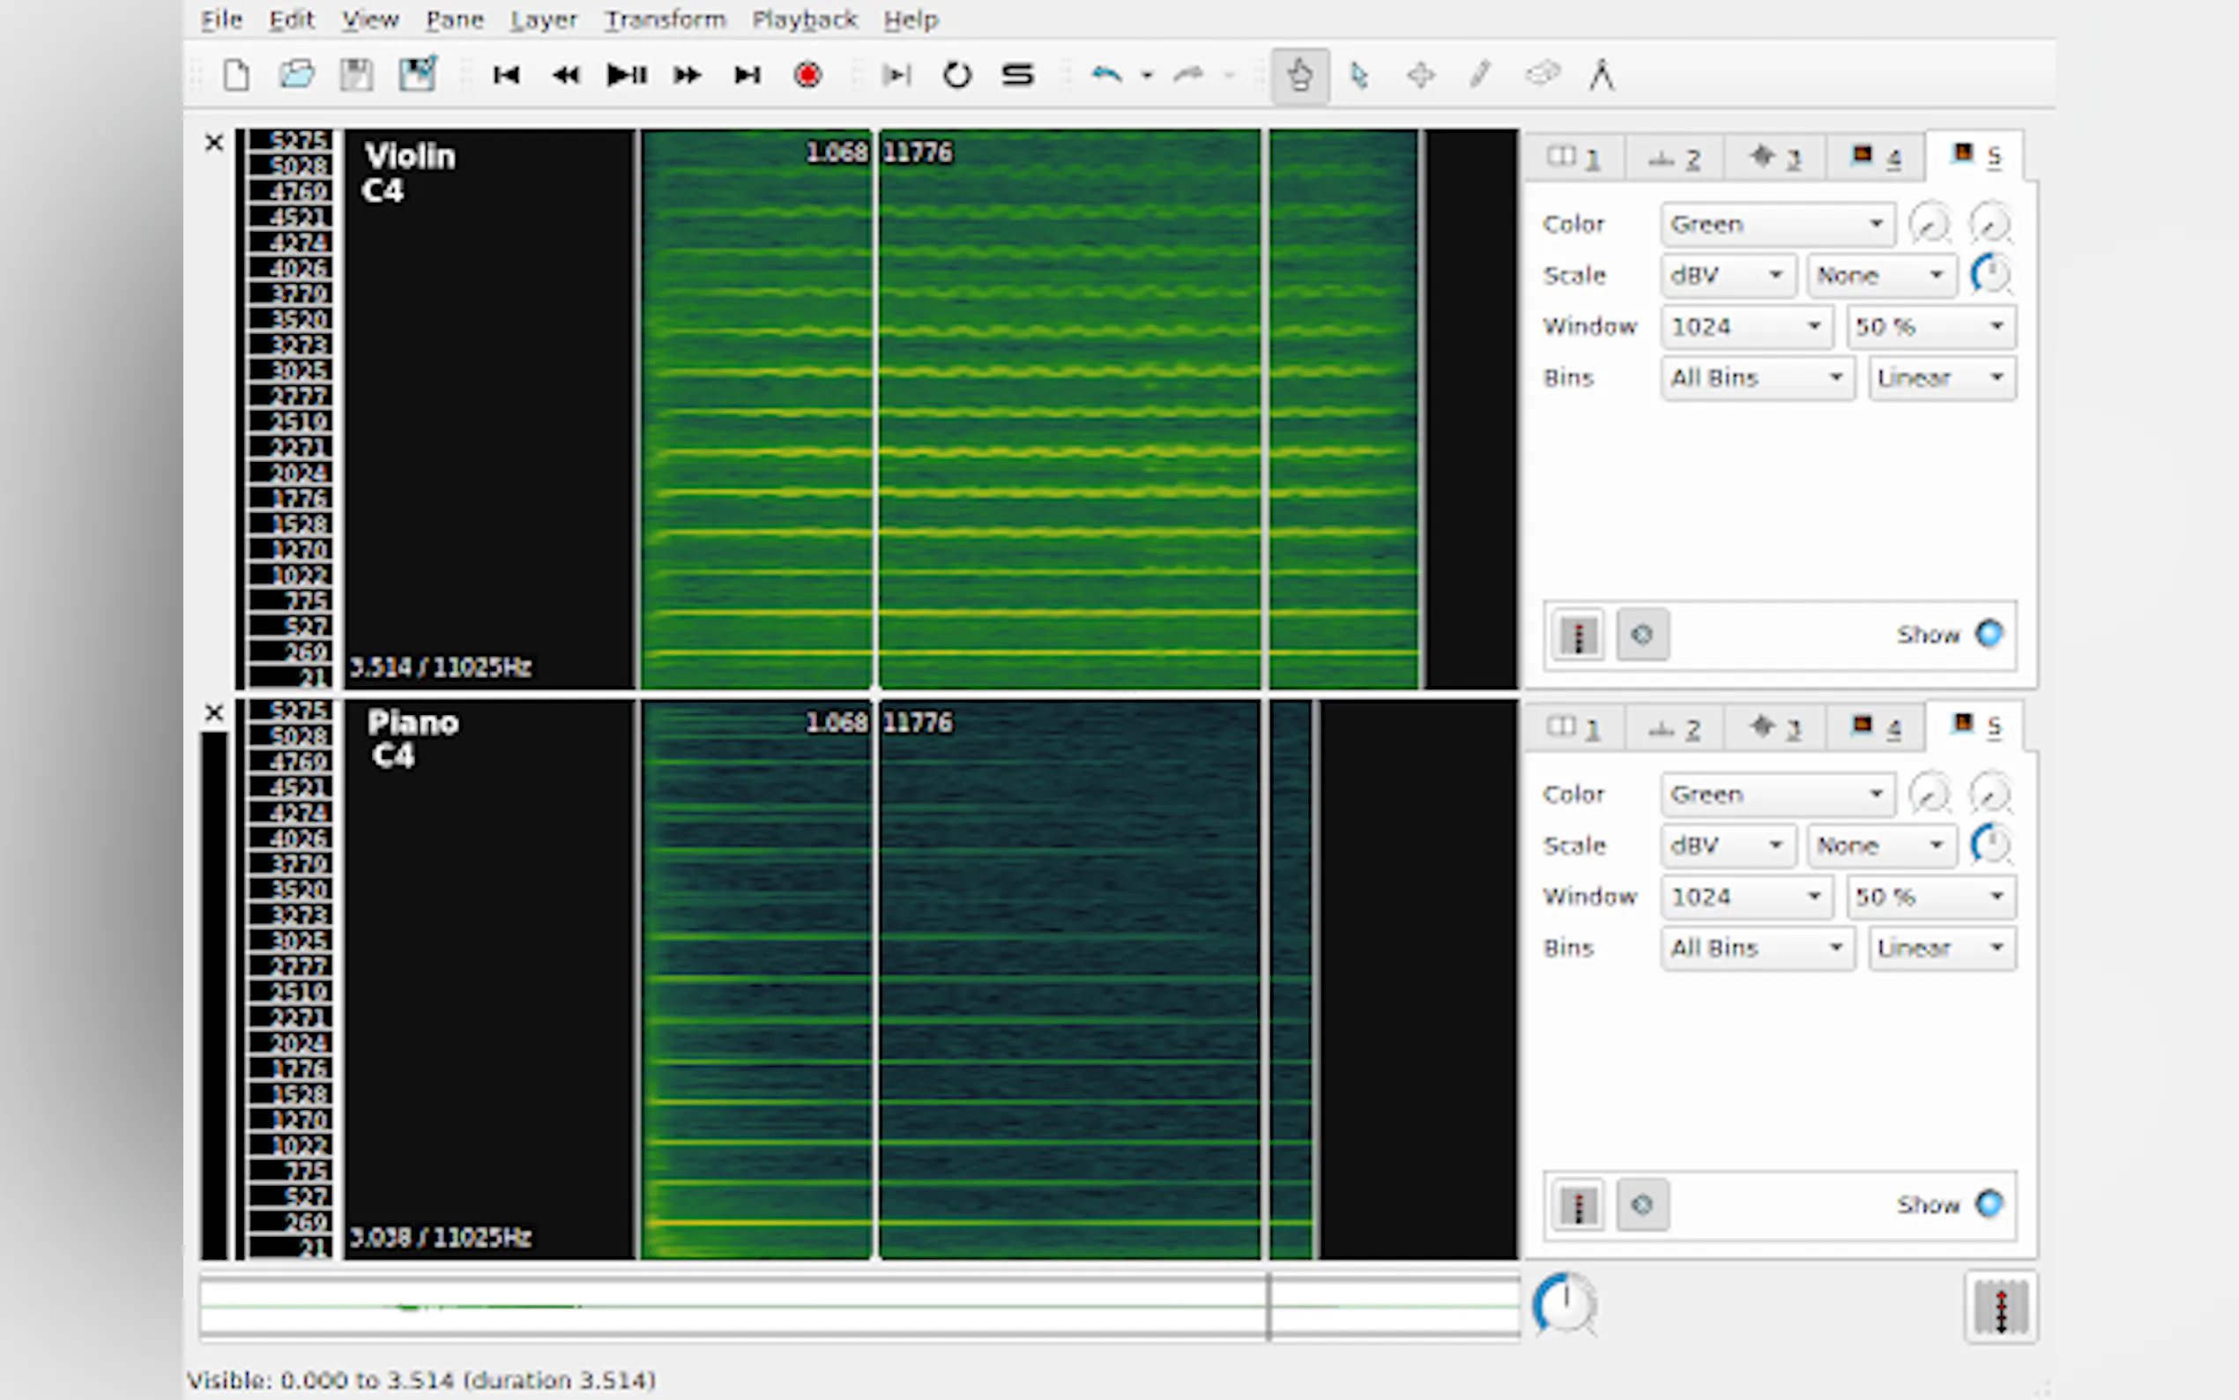Screen dimensions: 2239x1400
Task: Switch to layer tab 4 in Violin panel
Action: 1876,158
